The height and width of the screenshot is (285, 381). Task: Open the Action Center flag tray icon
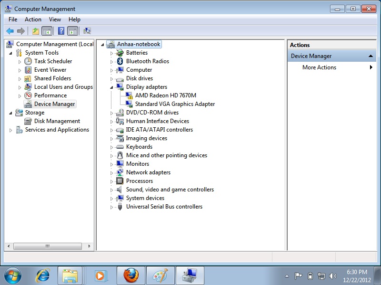(x=299, y=276)
